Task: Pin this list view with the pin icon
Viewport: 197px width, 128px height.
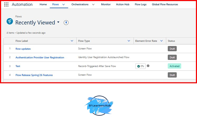Action: [66, 23]
